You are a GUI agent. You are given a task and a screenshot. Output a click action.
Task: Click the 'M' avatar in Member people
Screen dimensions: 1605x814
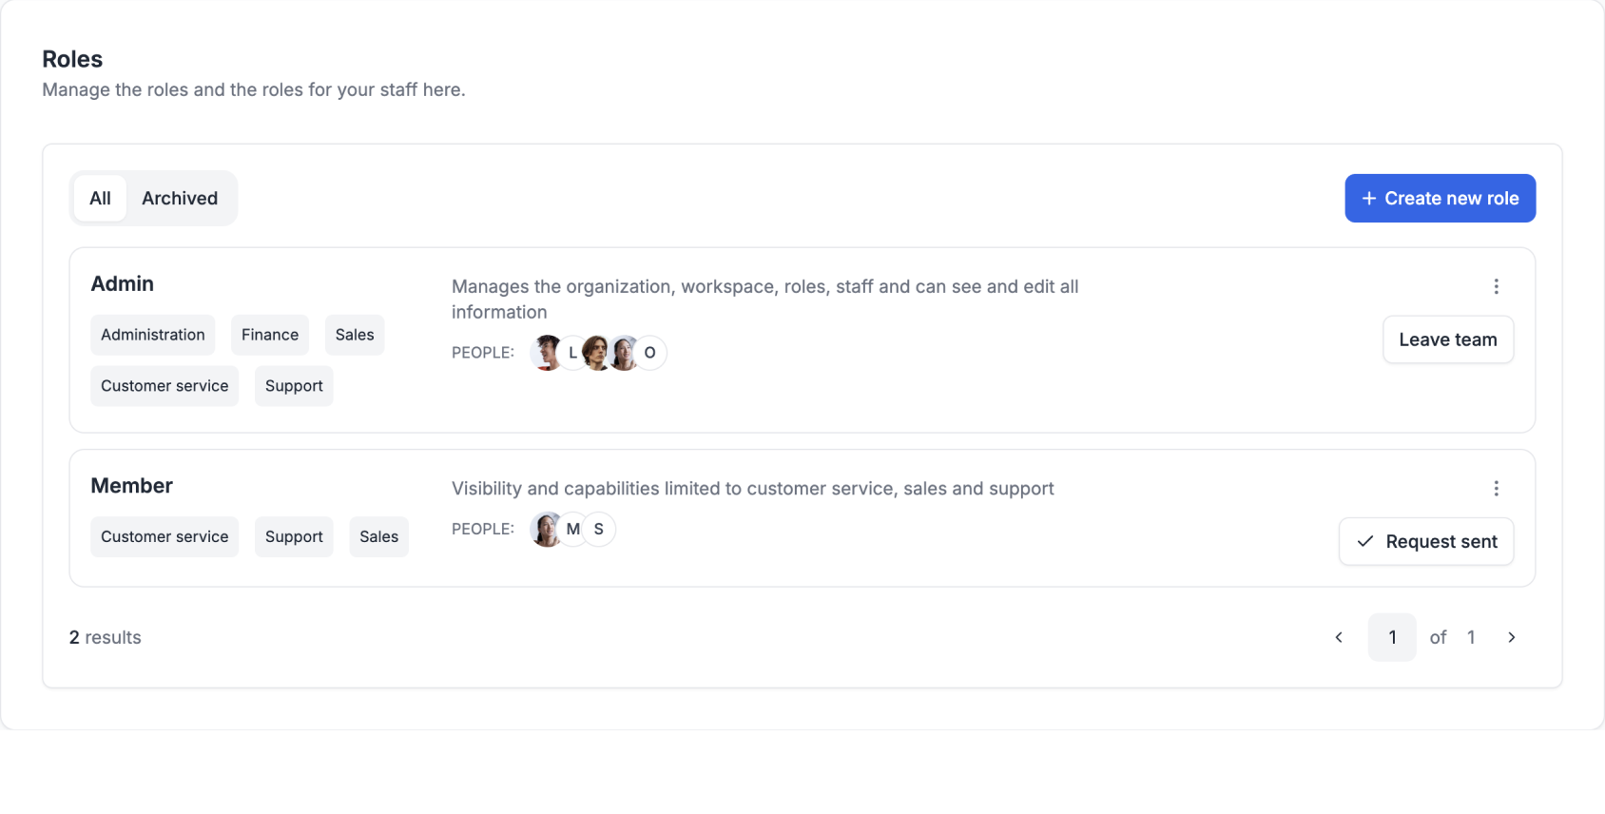point(573,529)
